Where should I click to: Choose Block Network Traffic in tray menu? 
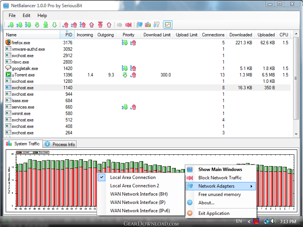221,178
